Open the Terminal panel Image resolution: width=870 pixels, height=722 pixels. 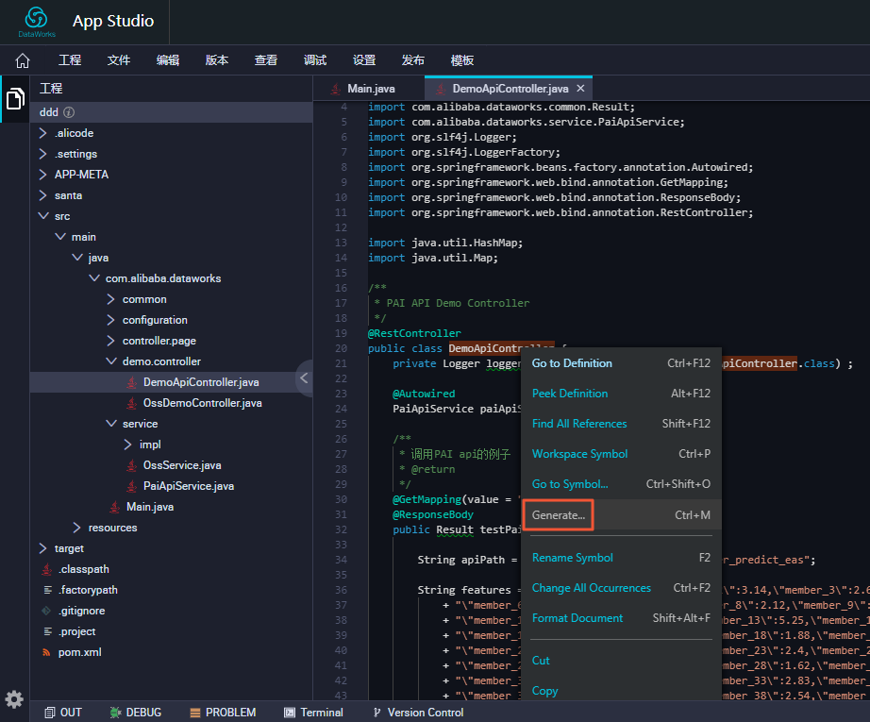pos(314,713)
